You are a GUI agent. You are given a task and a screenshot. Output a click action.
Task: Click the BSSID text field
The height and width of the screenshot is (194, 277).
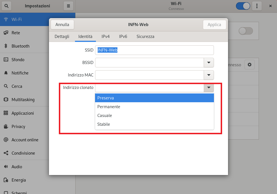click(149, 63)
